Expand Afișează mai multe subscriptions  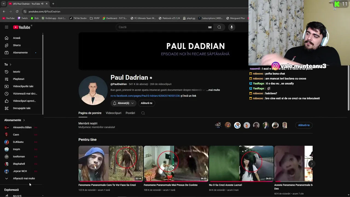(21, 178)
